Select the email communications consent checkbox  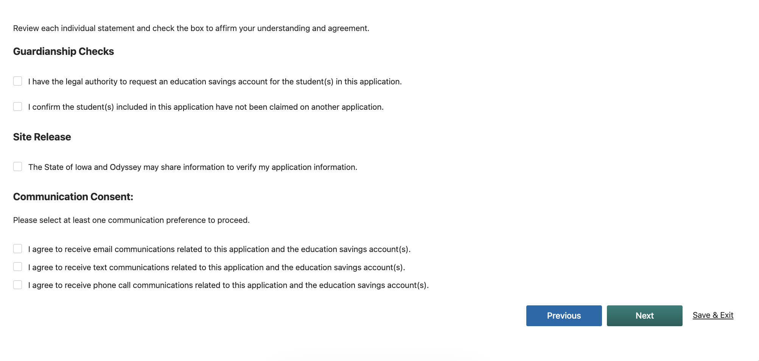(17, 249)
